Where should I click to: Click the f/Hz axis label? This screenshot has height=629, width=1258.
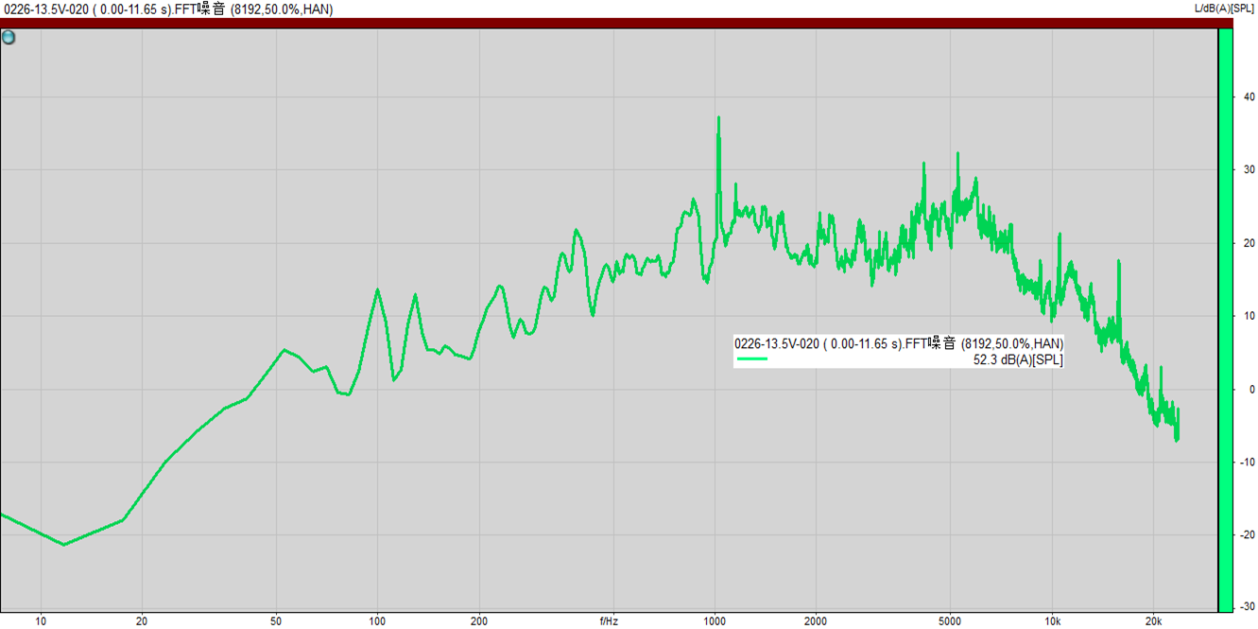pos(610,621)
